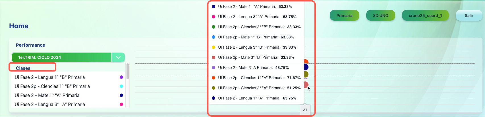The height and width of the screenshot is (117, 485).
Task: Open the crono25_coord_1 user button
Action: pos(425,16)
